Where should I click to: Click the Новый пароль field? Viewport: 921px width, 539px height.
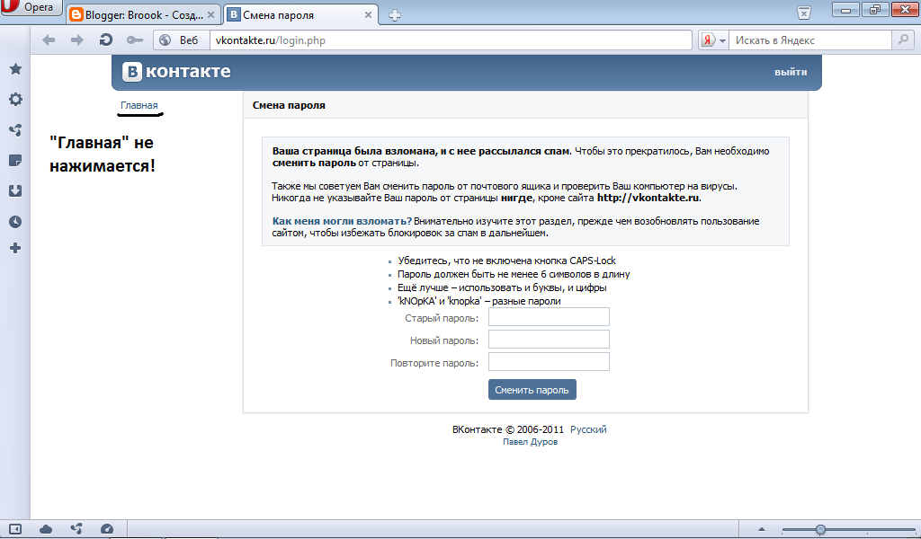pyautogui.click(x=549, y=339)
